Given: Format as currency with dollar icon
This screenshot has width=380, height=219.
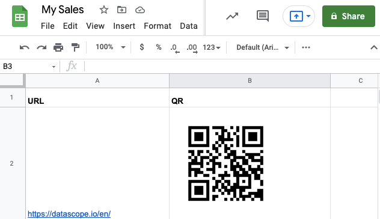Looking at the screenshot, I should (142, 47).
